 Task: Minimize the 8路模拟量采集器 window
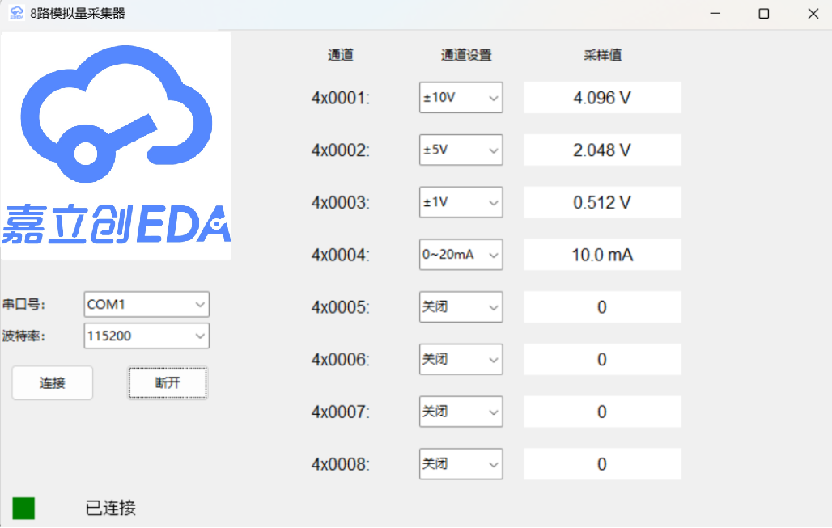[x=715, y=13]
